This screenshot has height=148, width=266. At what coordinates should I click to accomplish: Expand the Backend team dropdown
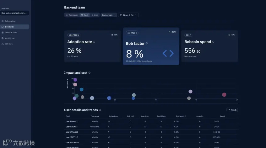tap(109, 15)
